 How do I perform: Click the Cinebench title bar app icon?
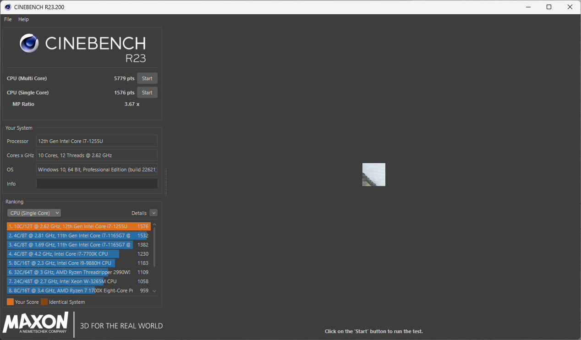point(8,7)
